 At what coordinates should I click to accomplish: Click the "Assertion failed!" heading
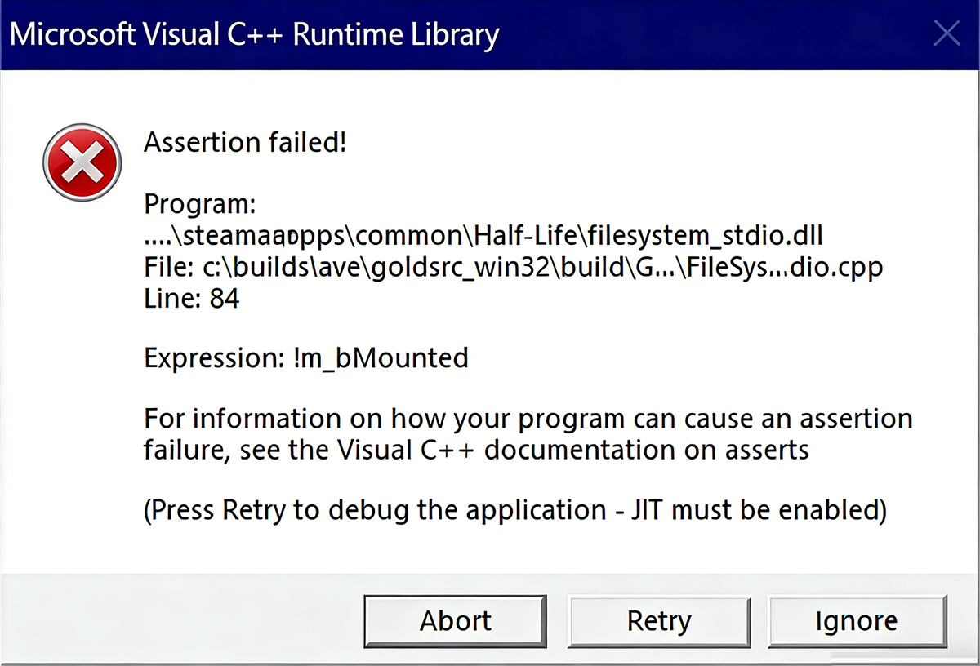245,143
